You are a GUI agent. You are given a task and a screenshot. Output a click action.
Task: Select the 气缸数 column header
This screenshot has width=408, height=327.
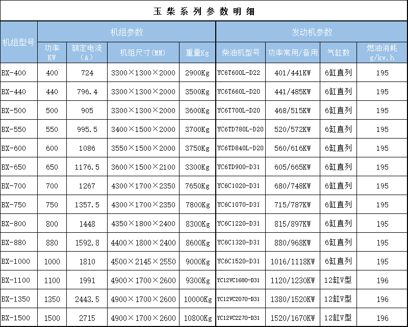(x=338, y=52)
